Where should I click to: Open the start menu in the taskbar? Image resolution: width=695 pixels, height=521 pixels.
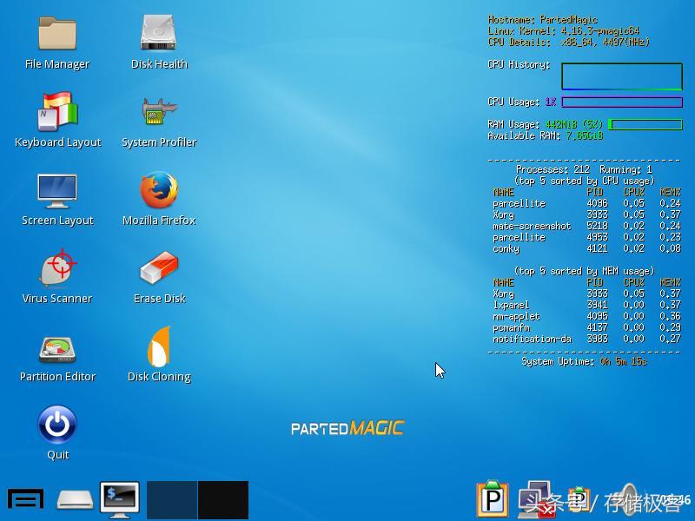25,499
